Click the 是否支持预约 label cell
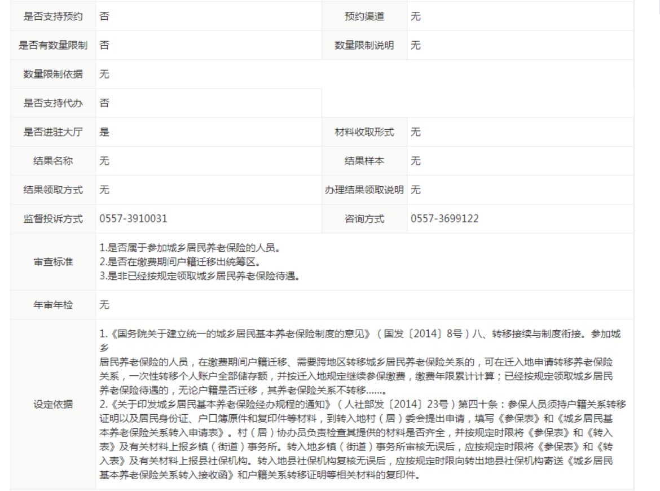Viewport: 660px width, 491px height. click(52, 17)
